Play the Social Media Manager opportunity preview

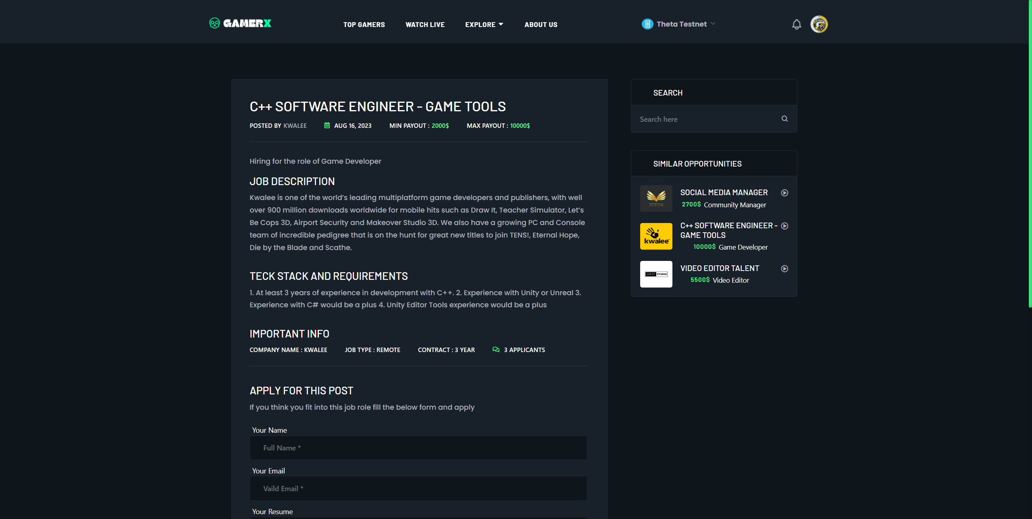[x=784, y=193]
